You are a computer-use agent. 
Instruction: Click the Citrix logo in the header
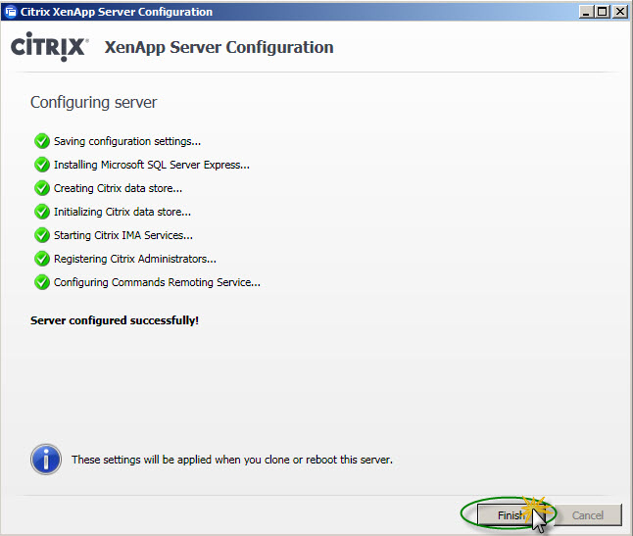pos(49,47)
